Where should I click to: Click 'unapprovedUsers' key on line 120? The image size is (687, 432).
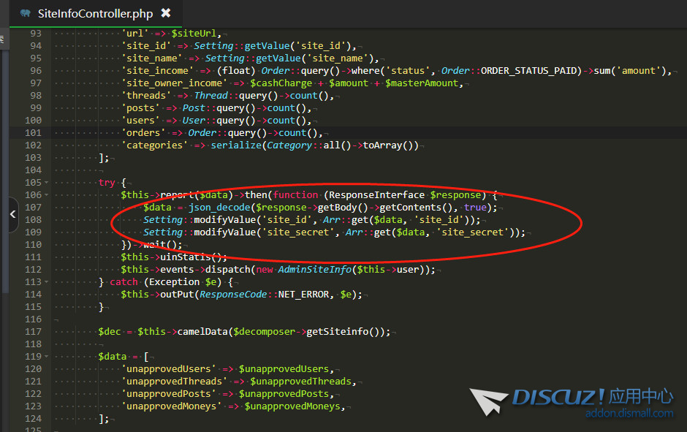tap(169, 369)
